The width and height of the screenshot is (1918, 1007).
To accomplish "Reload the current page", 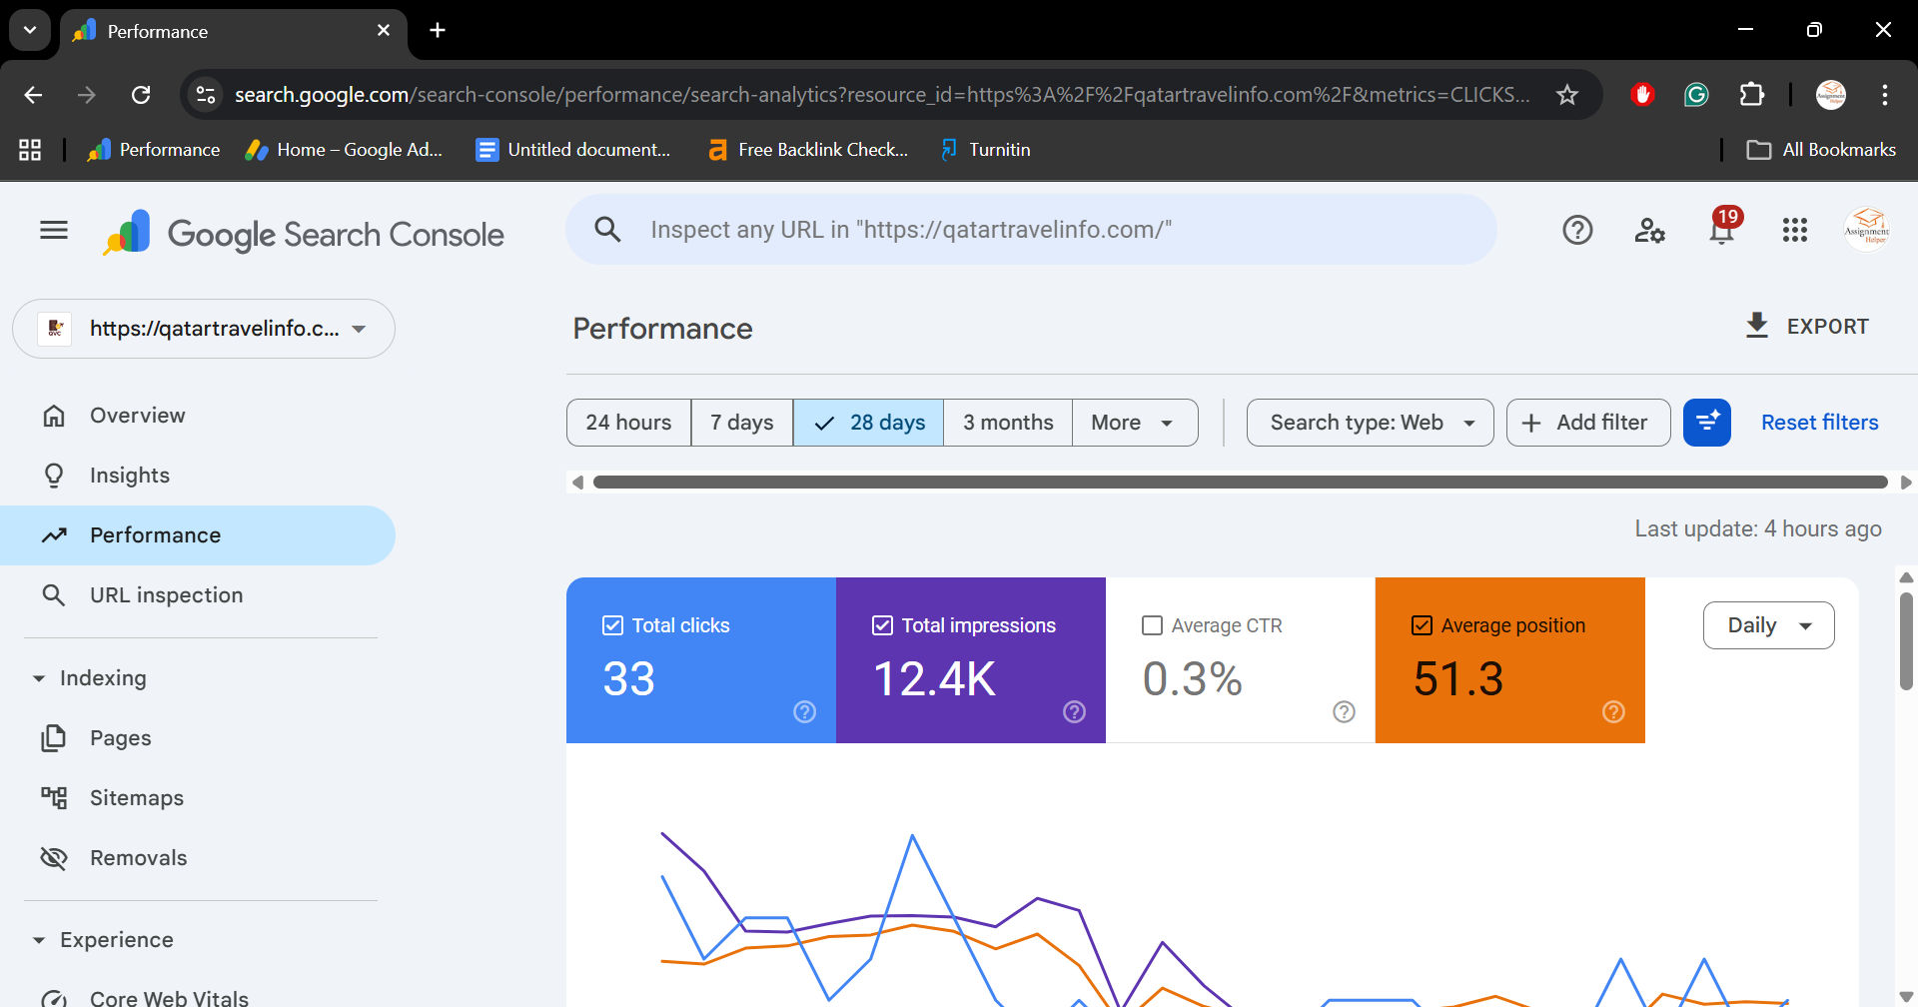I will 141,95.
